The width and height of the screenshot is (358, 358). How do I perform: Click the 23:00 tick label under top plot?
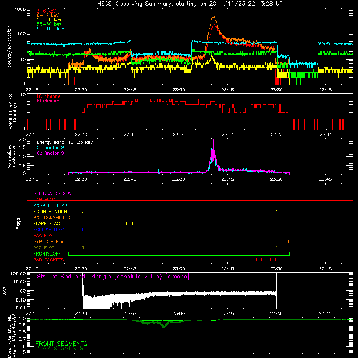[x=179, y=90]
